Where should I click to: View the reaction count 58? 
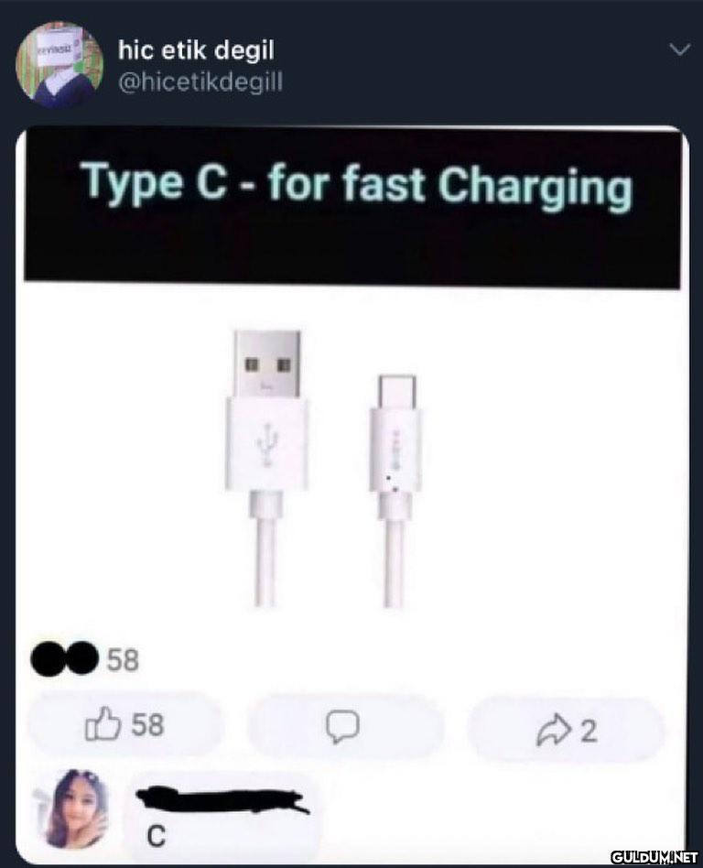[123, 660]
